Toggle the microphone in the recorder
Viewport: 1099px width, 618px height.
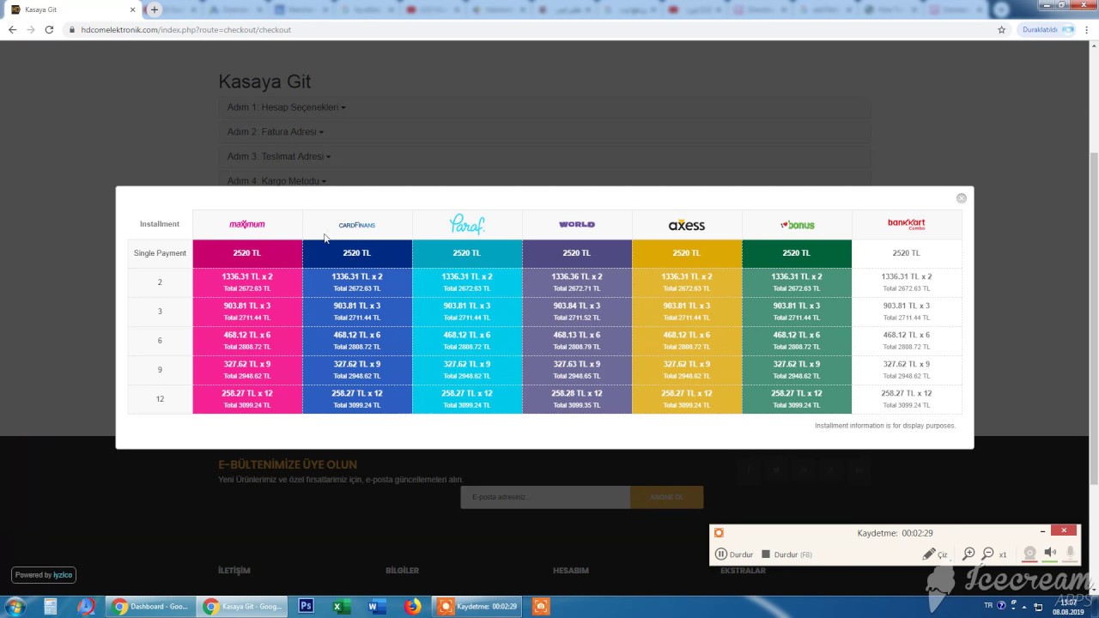point(1070,554)
